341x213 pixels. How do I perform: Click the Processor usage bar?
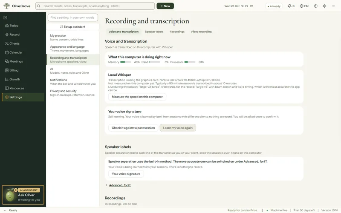pos(190,62)
